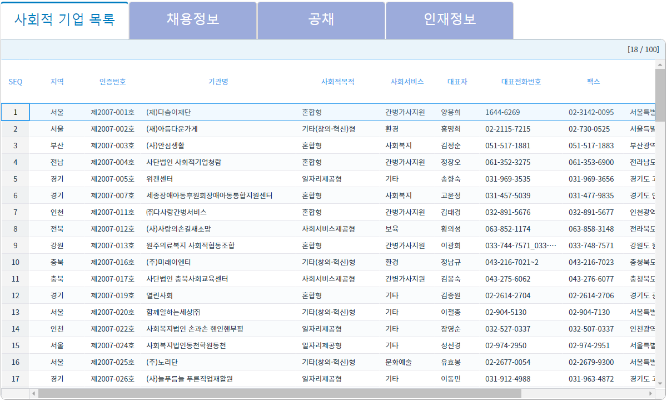Screen dimensions: 667x401
Task: Select the (사)사랑의손길새소망 cell
Action: coord(218,229)
